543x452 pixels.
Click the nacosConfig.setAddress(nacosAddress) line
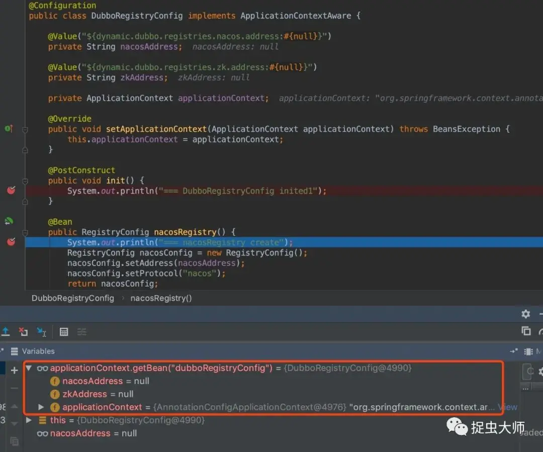[156, 263]
